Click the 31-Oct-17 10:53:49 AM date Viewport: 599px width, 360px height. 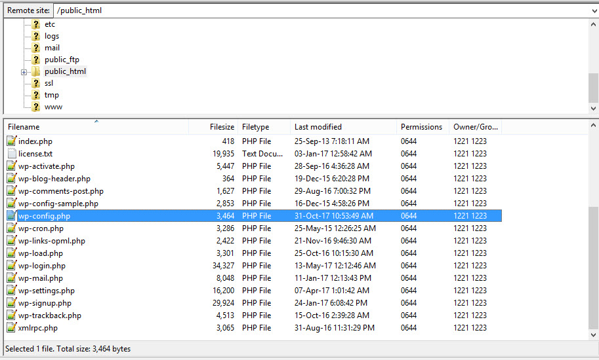pyautogui.click(x=334, y=215)
